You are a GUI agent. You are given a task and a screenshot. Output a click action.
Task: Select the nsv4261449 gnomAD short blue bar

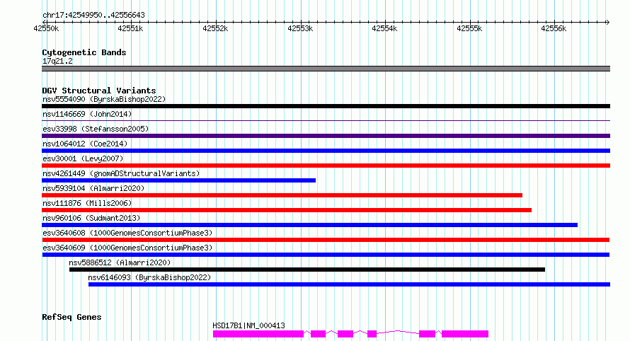point(179,180)
